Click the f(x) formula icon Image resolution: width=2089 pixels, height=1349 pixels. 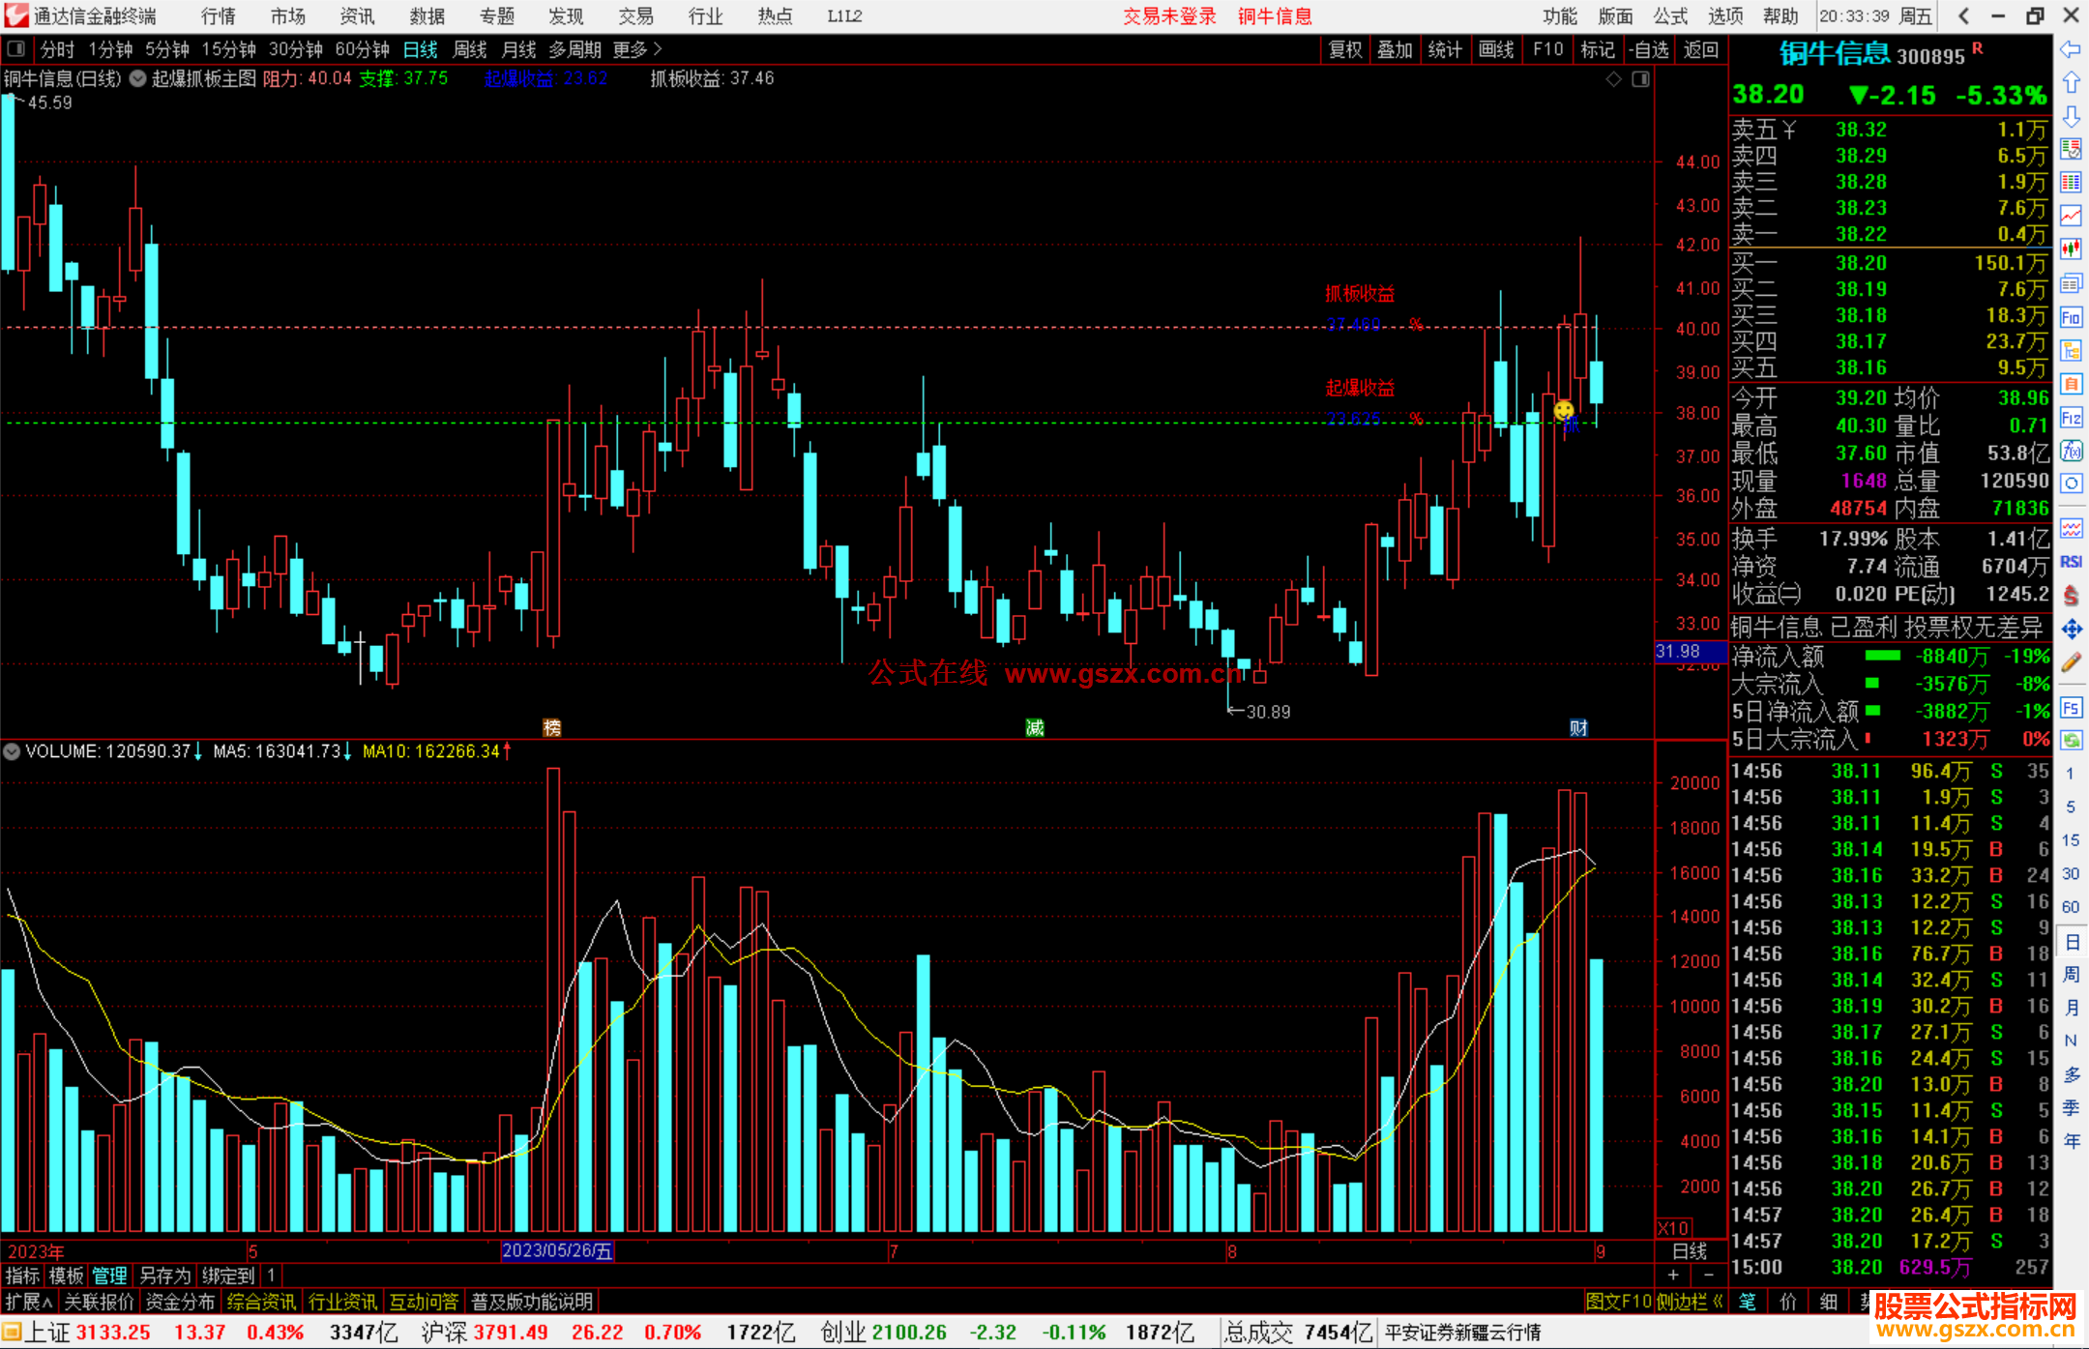point(2071,451)
